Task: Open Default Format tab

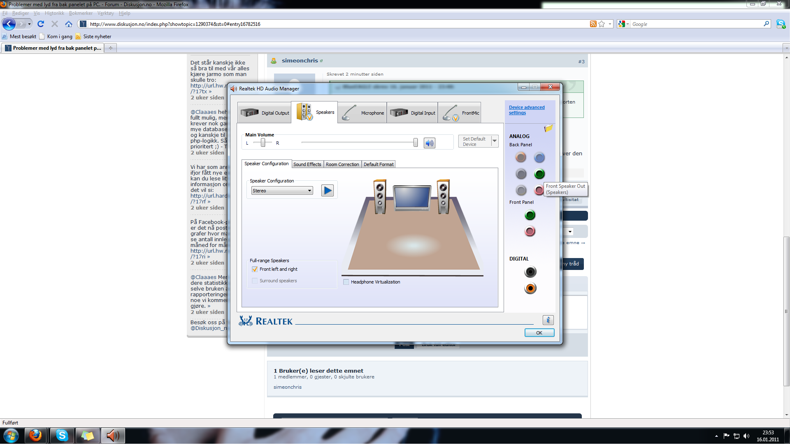Action: tap(379, 164)
